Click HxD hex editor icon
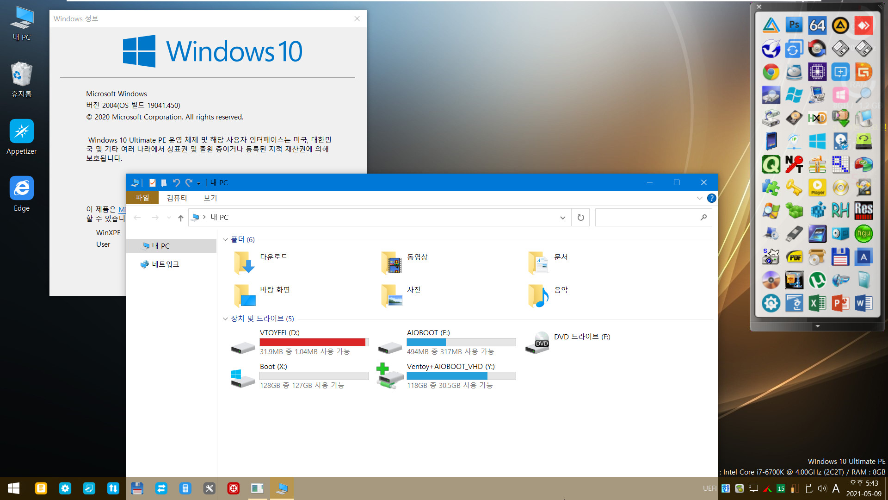This screenshot has height=500, width=888. click(817, 117)
